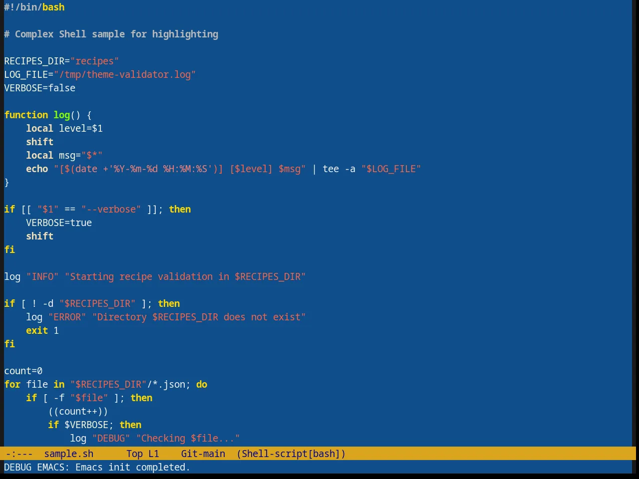Click the #!/bin/bash shebang line
The height and width of the screenshot is (479, 639).
[34, 7]
